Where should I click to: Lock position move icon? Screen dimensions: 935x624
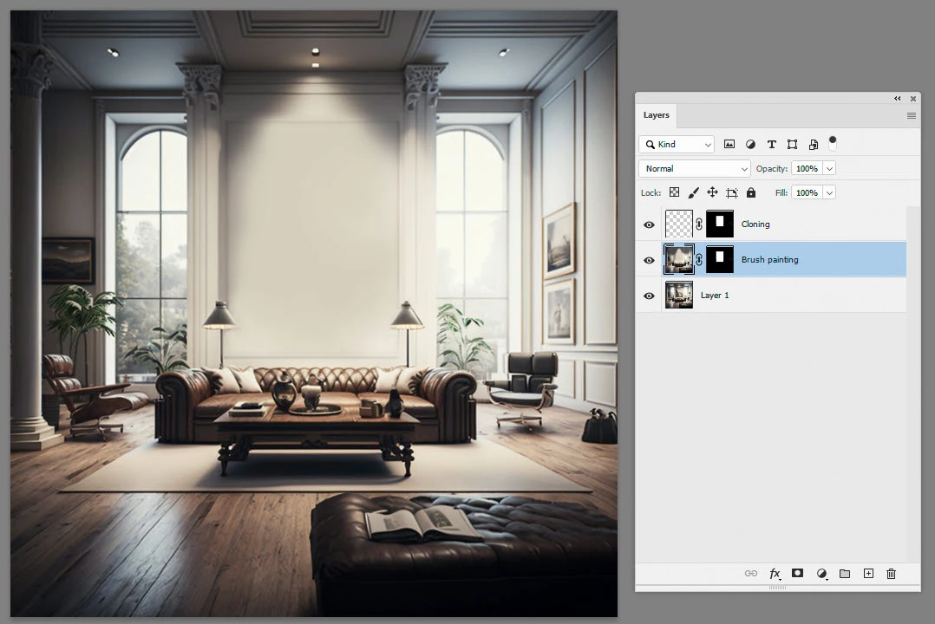coord(712,192)
